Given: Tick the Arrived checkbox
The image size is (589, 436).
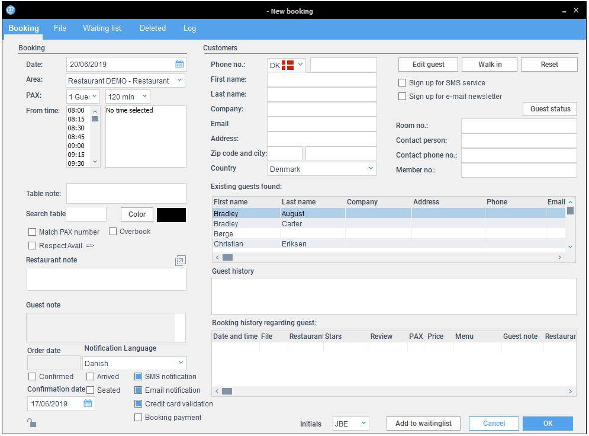Looking at the screenshot, I should coord(90,376).
